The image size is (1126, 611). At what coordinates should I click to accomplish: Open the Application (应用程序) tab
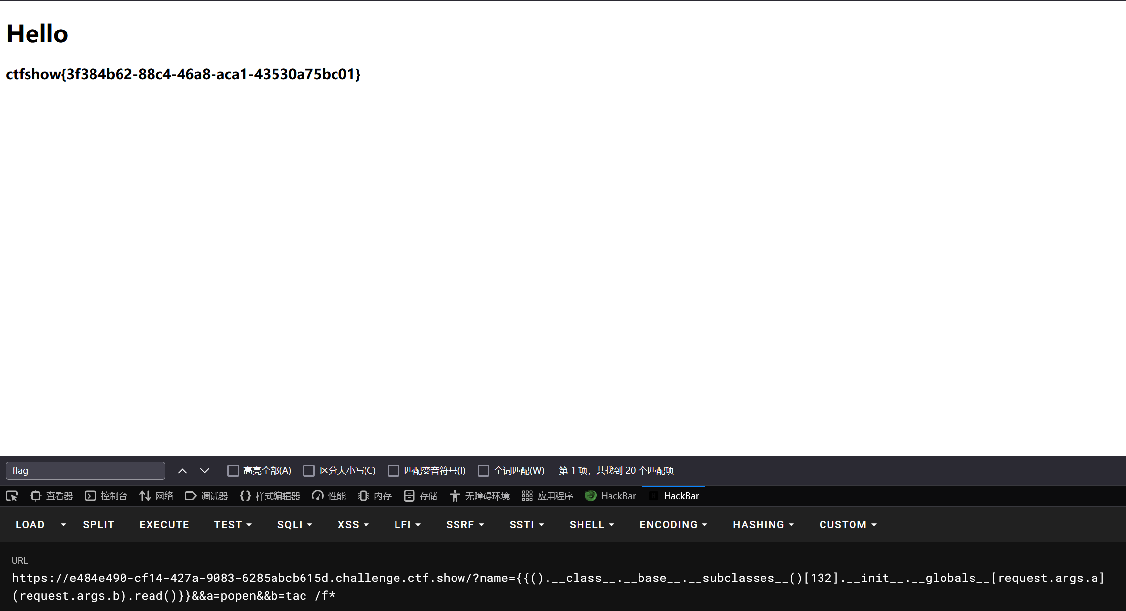548,496
